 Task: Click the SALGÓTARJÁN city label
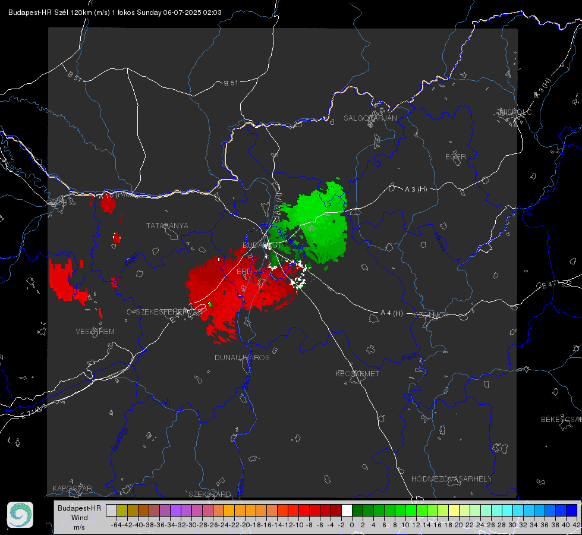pyautogui.click(x=370, y=118)
